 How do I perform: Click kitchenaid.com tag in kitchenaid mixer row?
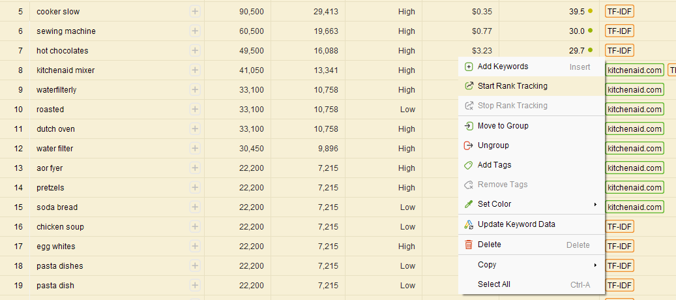coord(634,70)
